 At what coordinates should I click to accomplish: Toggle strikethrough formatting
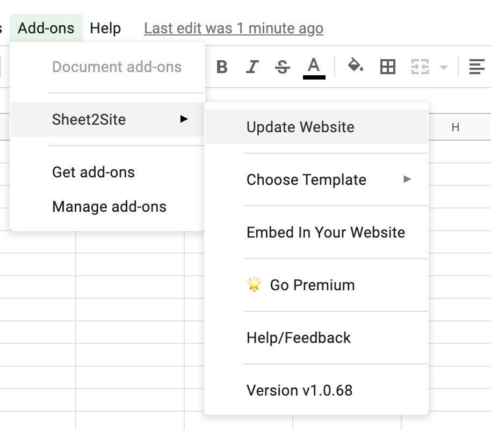(x=282, y=67)
